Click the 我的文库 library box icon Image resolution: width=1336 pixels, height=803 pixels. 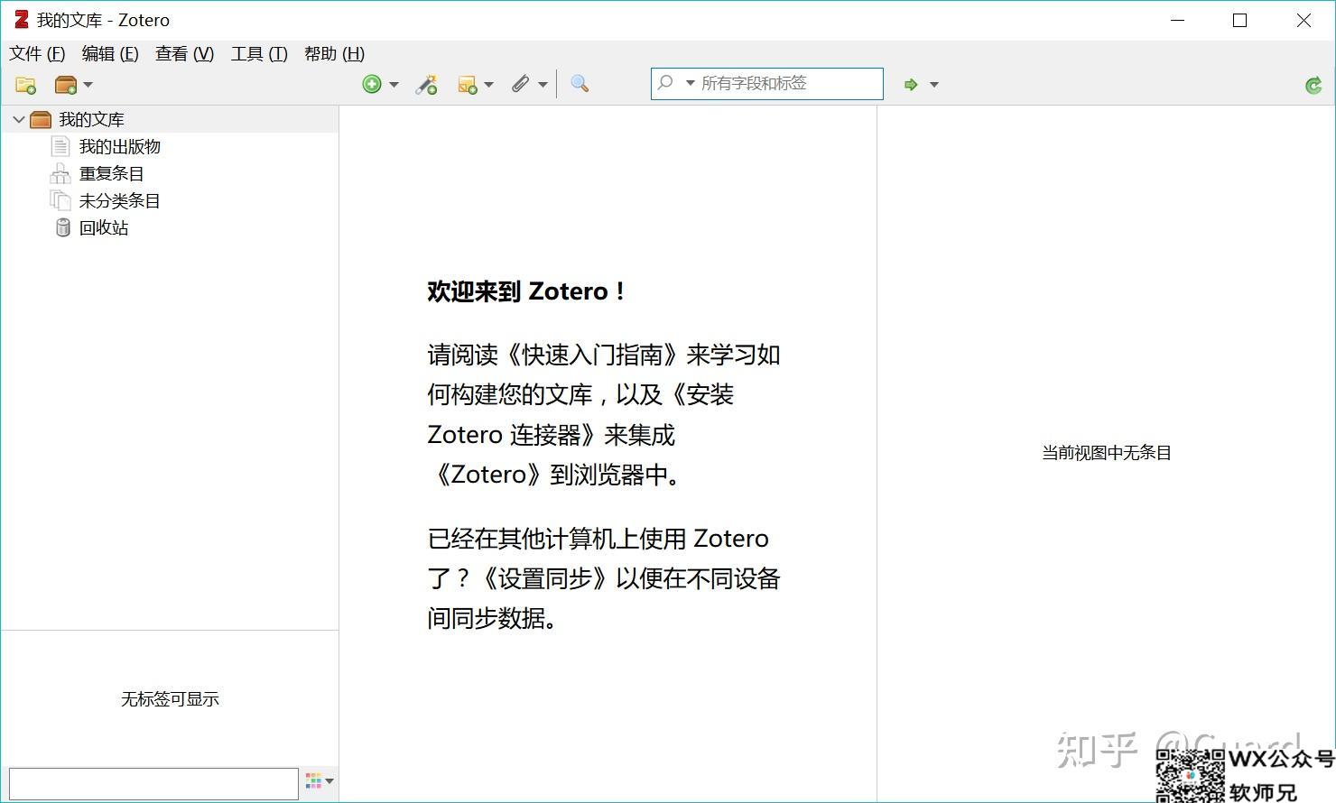coord(41,119)
